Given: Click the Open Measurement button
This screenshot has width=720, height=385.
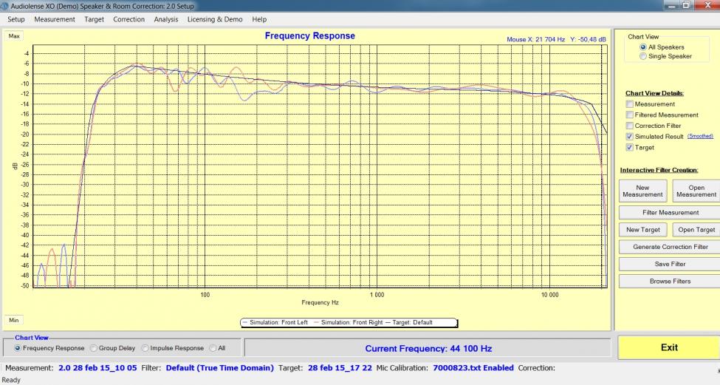Looking at the screenshot, I should (x=696, y=191).
